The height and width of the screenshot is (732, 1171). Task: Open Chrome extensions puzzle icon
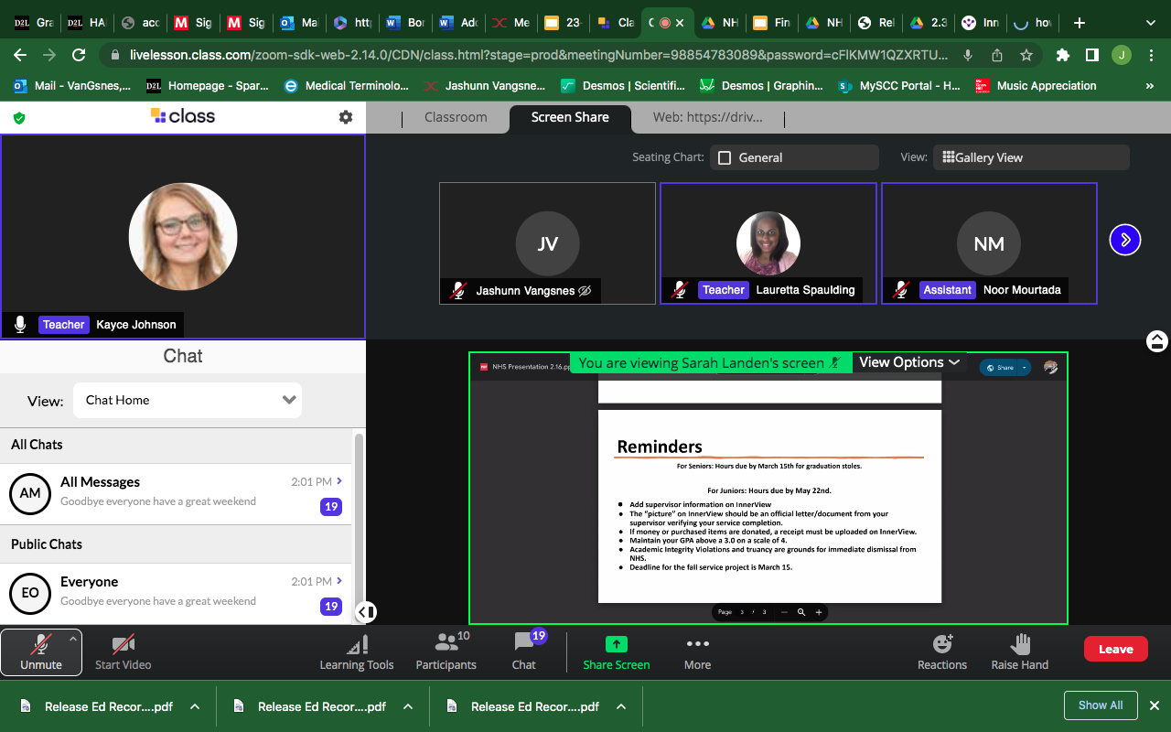point(1062,55)
